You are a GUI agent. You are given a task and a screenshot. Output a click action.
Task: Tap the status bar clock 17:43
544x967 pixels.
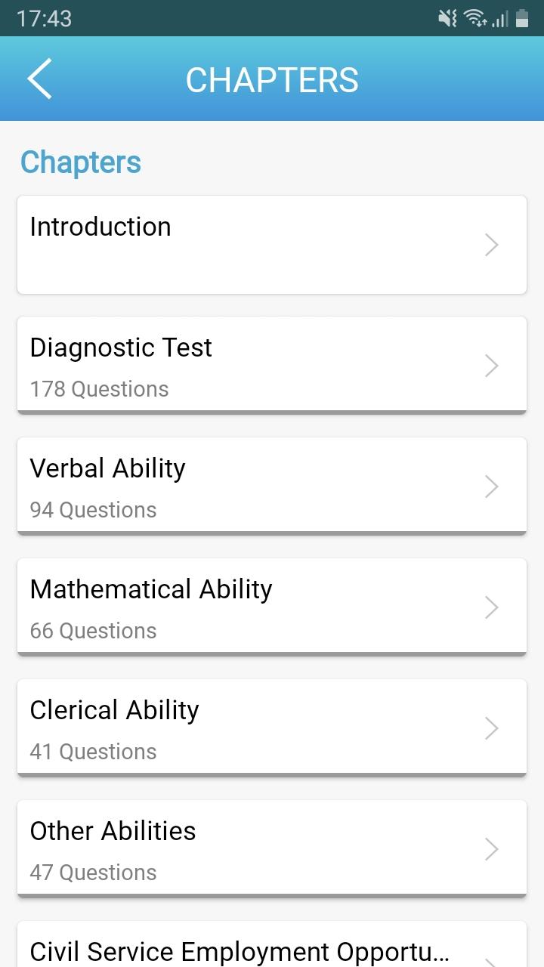(44, 18)
